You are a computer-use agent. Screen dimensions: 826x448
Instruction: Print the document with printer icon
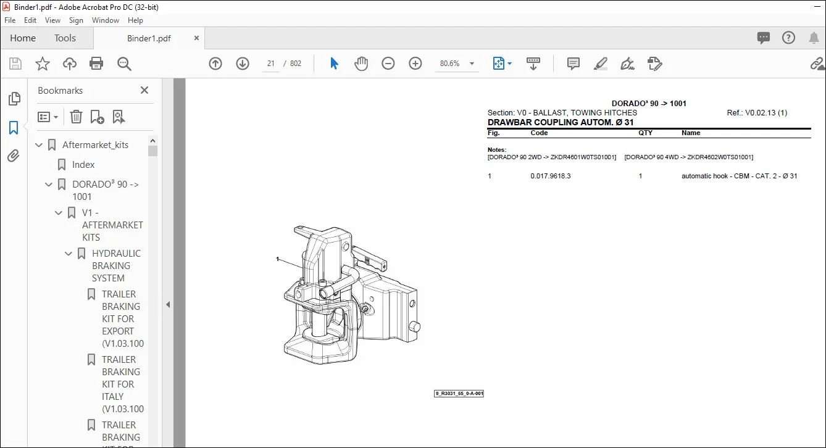96,64
